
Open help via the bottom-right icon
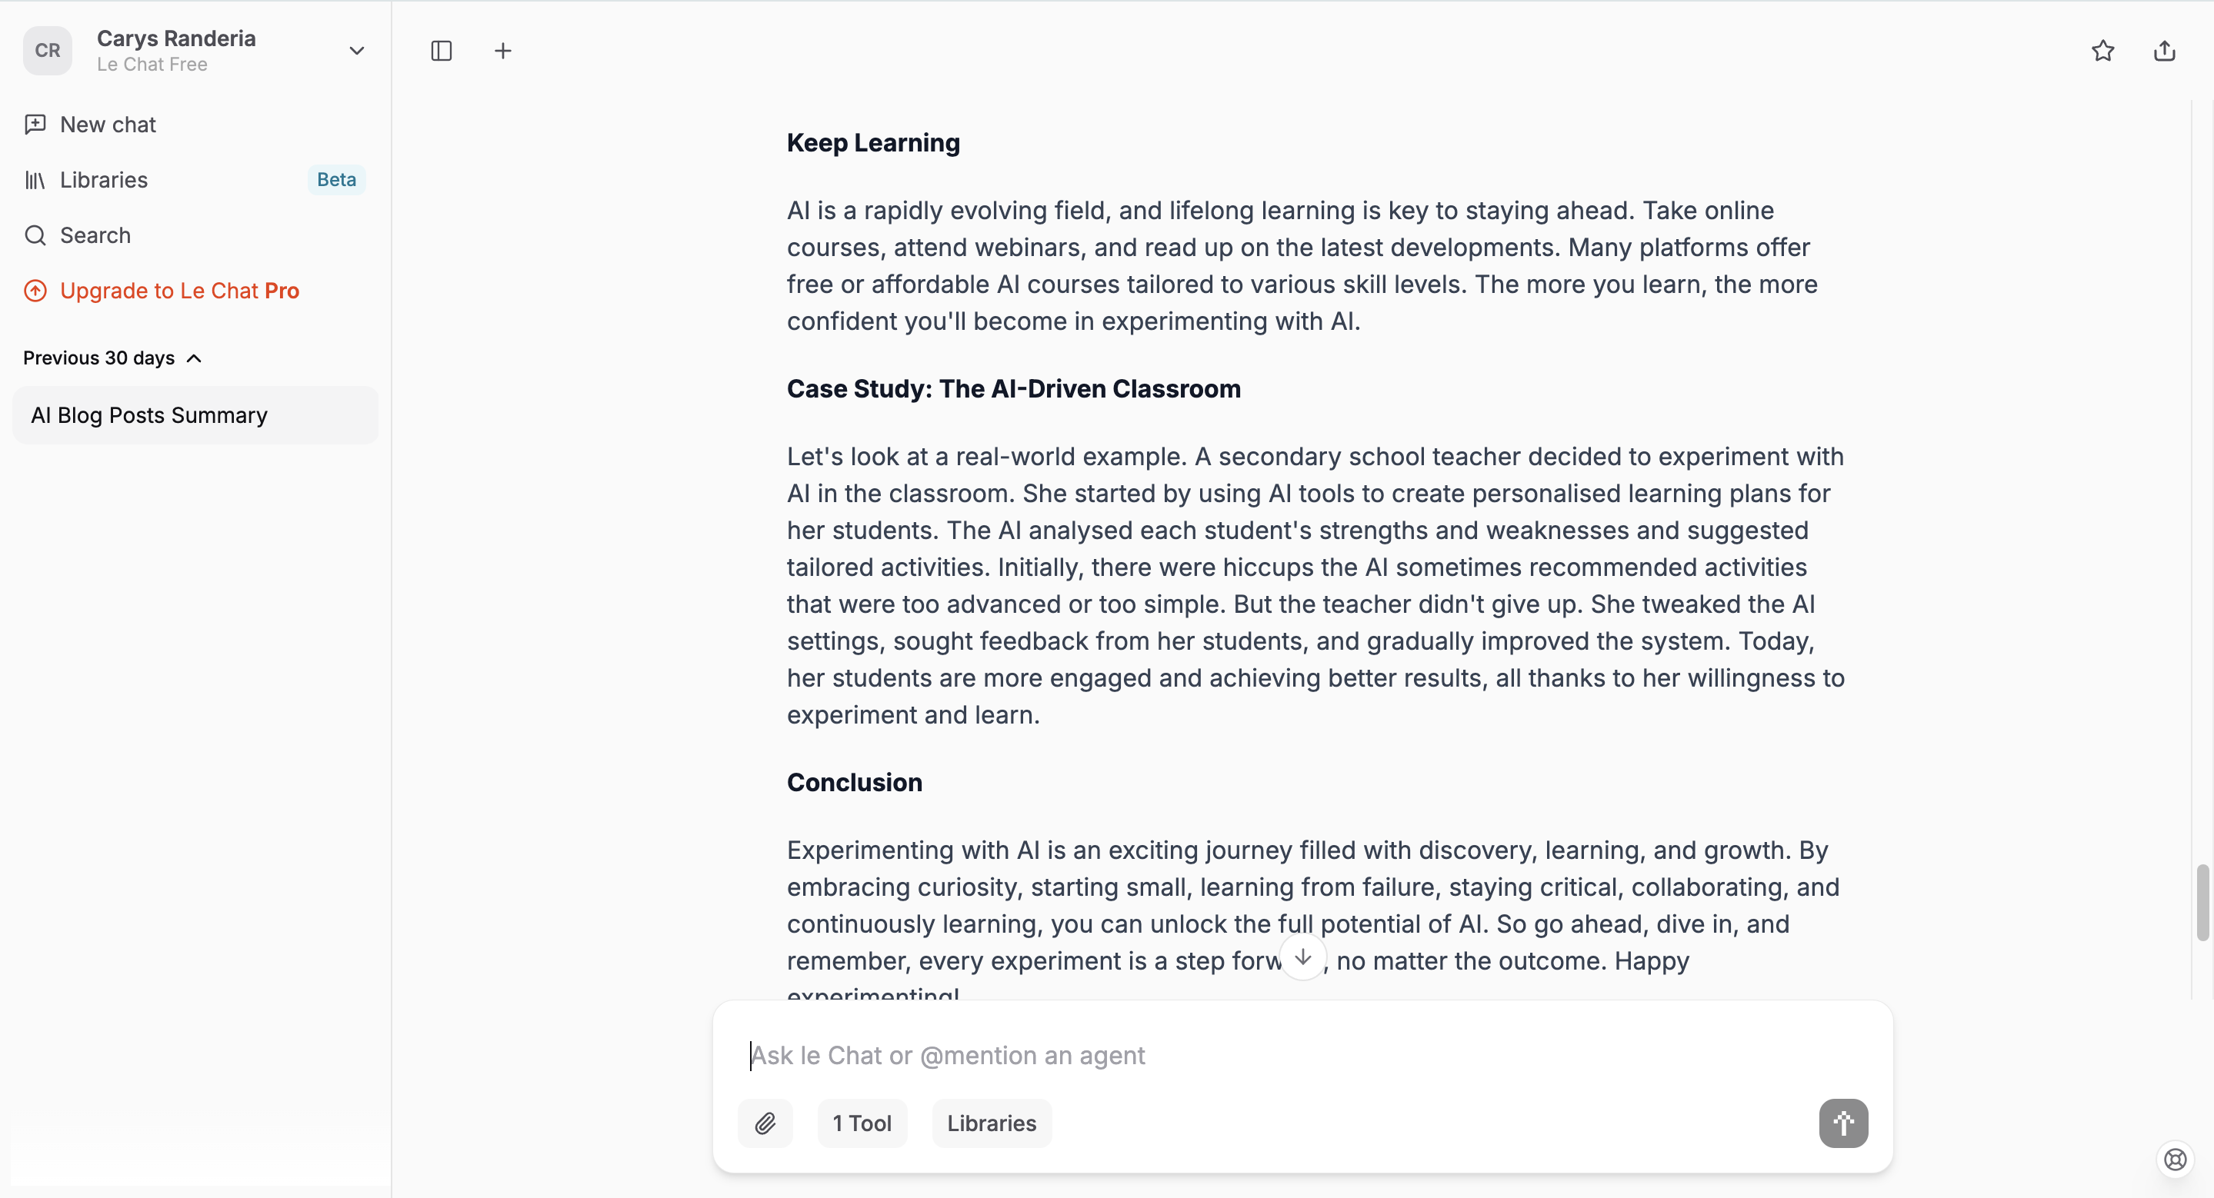[x=2175, y=1160]
